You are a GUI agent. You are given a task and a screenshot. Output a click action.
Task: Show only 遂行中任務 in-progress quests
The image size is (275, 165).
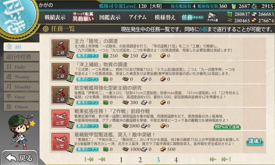click(x=21, y=57)
